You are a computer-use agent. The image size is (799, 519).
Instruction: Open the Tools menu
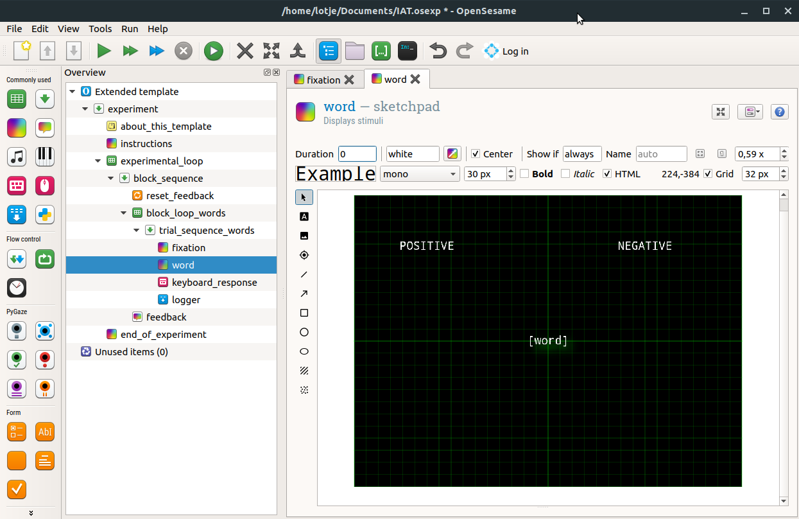(x=100, y=29)
